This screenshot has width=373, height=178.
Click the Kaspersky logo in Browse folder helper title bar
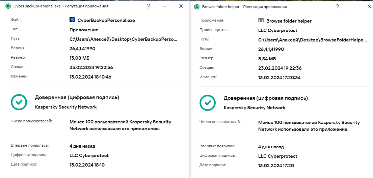point(197,7)
